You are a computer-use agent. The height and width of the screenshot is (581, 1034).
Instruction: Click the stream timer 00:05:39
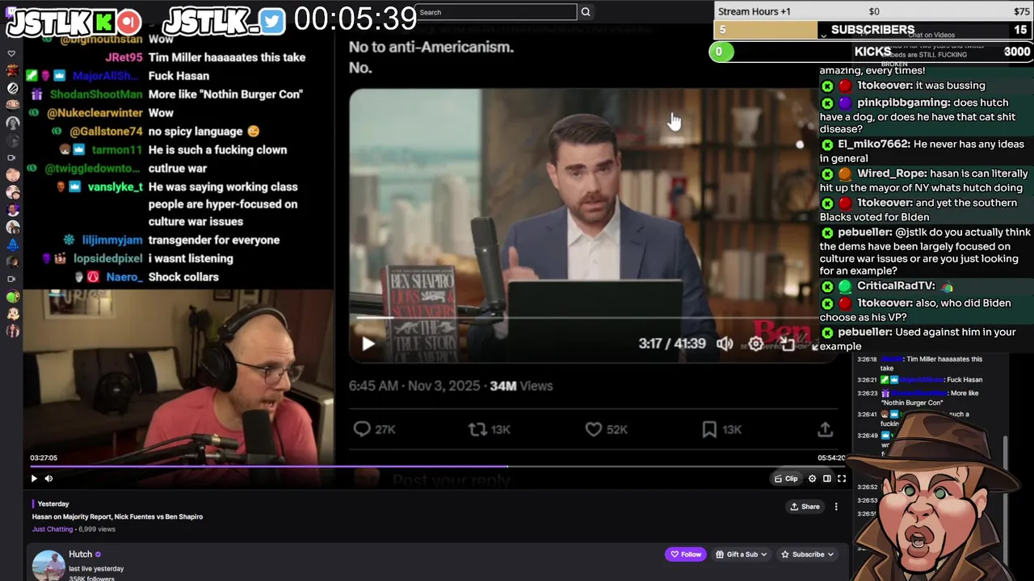tap(355, 19)
